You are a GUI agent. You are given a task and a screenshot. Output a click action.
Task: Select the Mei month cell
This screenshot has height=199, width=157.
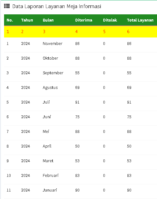[x=46, y=132]
